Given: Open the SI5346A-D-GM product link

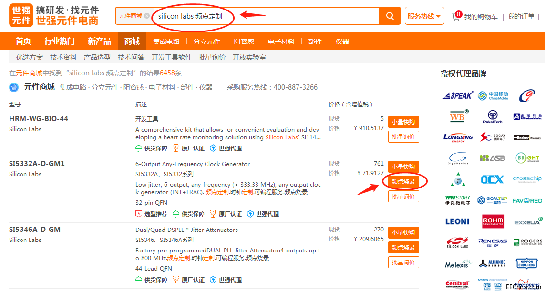Looking at the screenshot, I should point(35,230).
